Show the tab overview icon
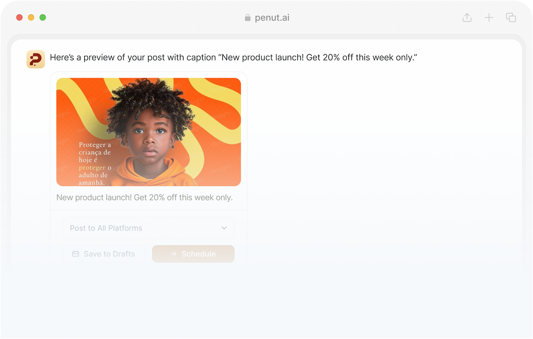The height and width of the screenshot is (339, 533). [511, 17]
